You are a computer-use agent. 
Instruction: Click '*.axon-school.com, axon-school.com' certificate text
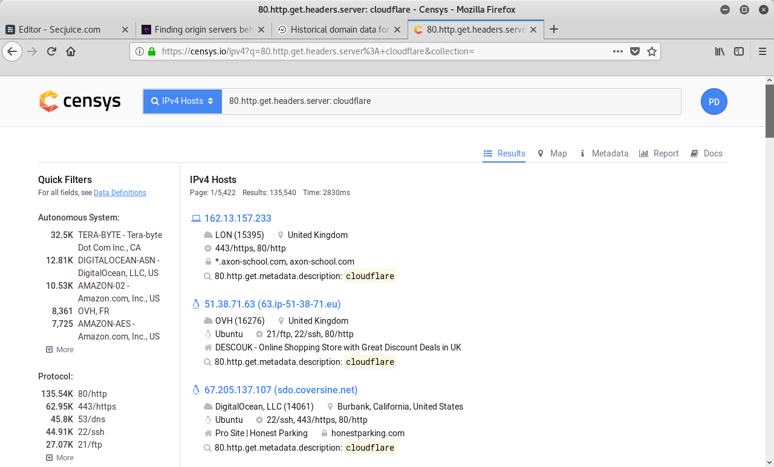coord(285,262)
